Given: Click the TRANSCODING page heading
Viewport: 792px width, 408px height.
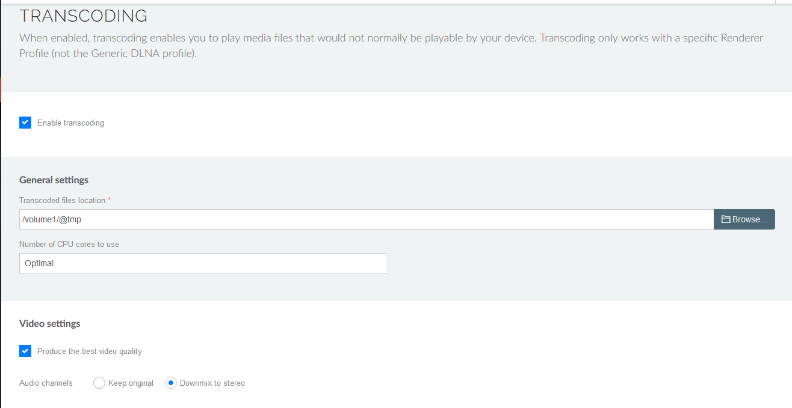Looking at the screenshot, I should (x=83, y=16).
